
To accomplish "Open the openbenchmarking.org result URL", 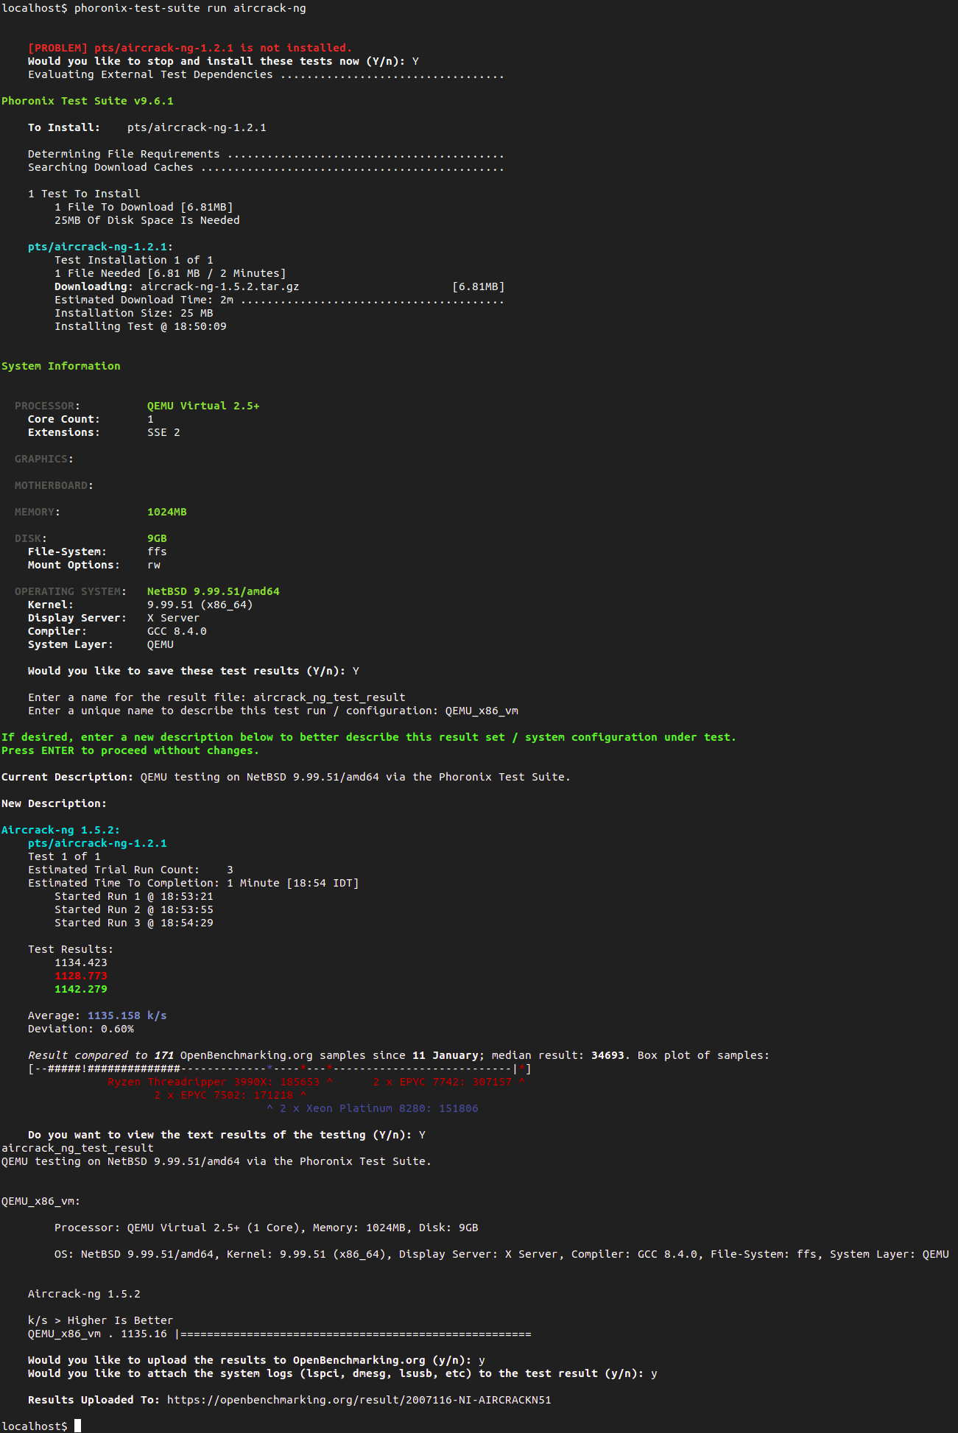I will point(359,1401).
